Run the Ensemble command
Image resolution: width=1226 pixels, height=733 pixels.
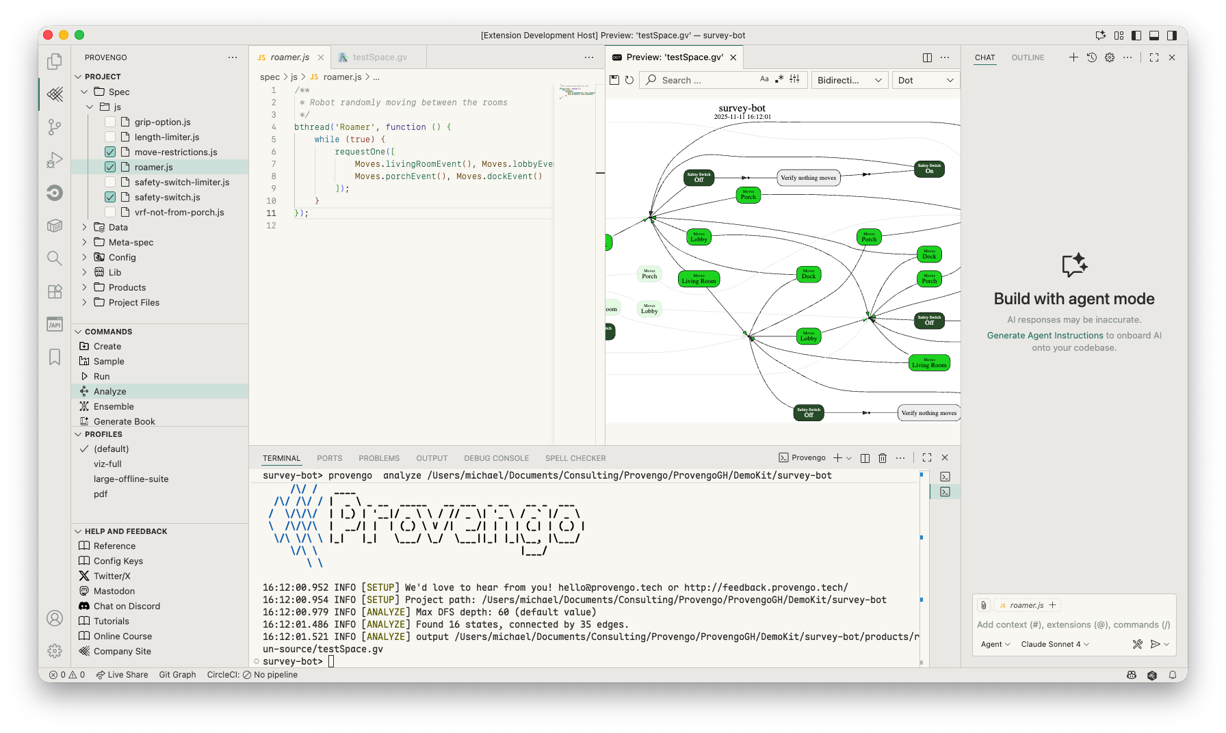pyautogui.click(x=114, y=406)
